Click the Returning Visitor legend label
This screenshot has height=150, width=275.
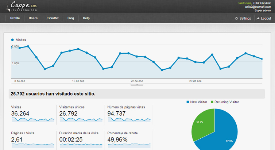[x=226, y=102]
